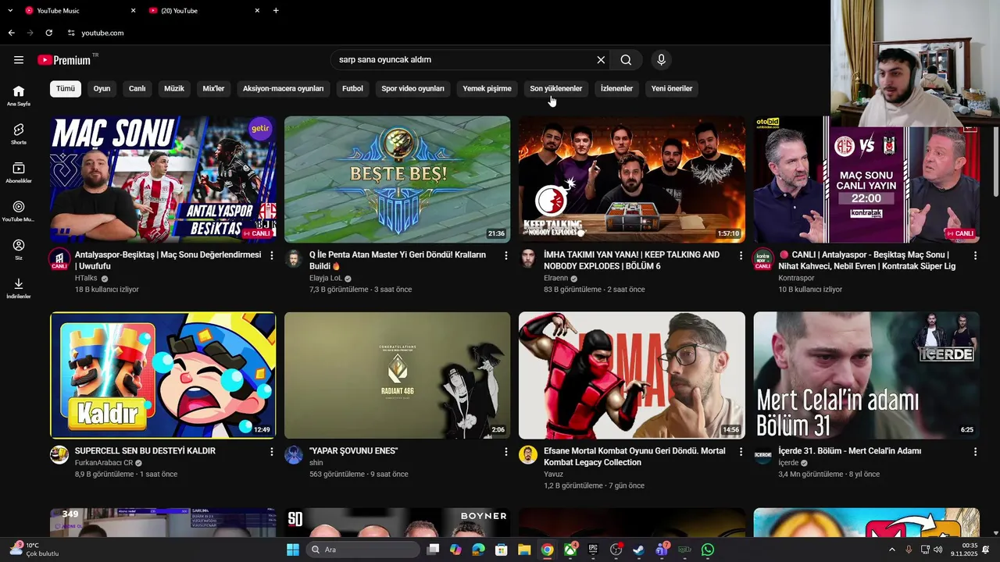Click the magnifier search button

(x=626, y=60)
